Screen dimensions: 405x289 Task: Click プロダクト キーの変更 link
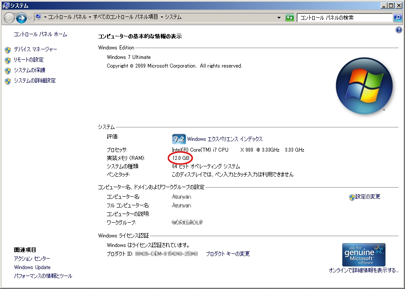point(228,254)
